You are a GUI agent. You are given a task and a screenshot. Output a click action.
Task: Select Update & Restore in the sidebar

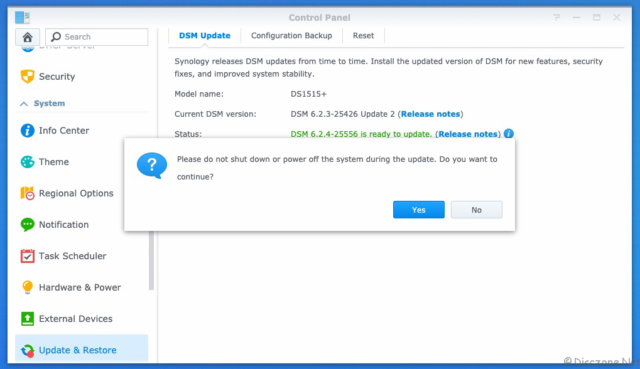(82, 349)
